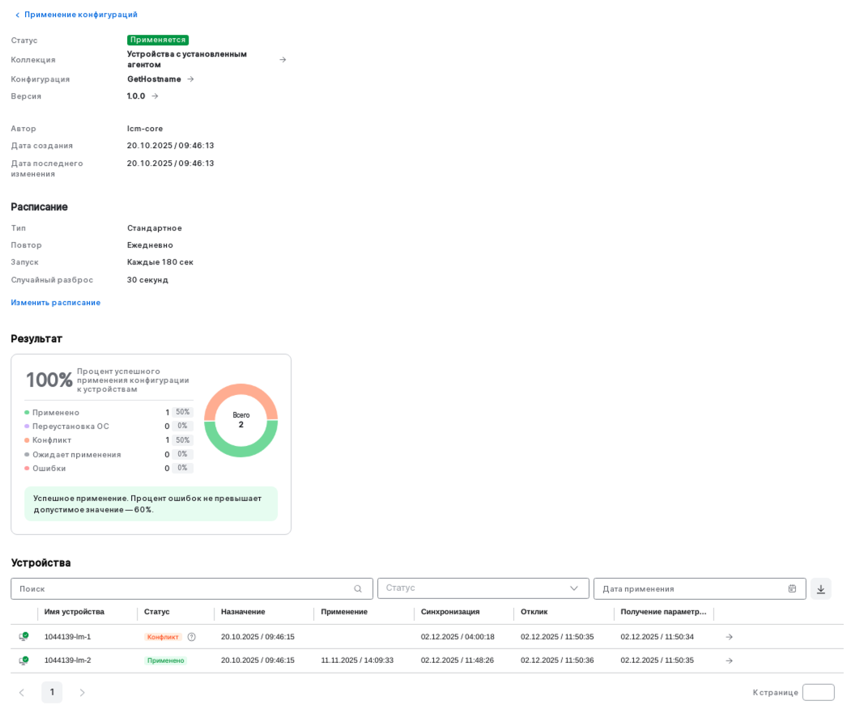Open details arrow for device 1044139-lm-2

729,660
